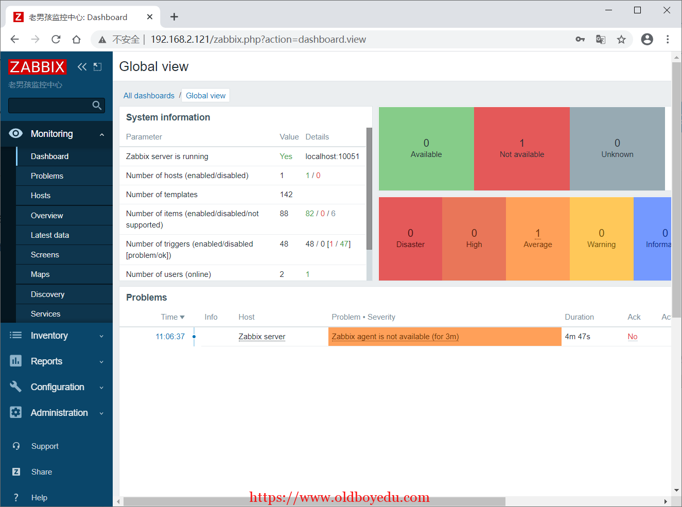Click the grey Unknown hosts tile
Image resolution: width=682 pixels, height=507 pixels.
coord(617,149)
